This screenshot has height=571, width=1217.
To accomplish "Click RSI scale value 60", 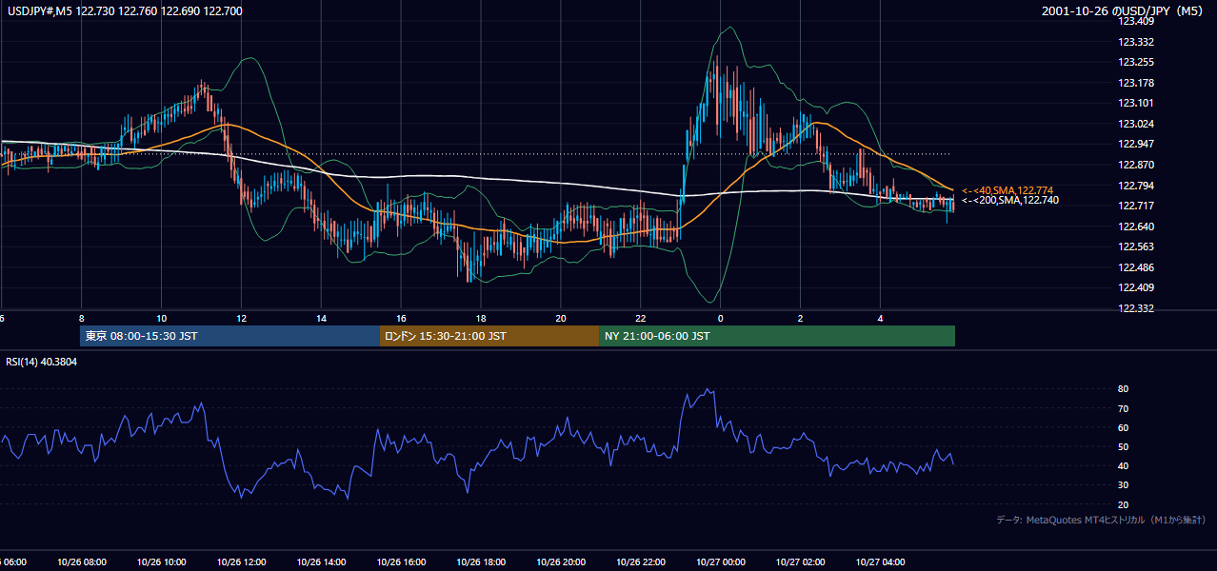I will (x=1124, y=427).
